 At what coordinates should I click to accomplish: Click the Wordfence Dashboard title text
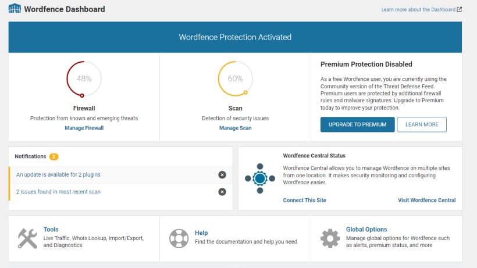65,9
